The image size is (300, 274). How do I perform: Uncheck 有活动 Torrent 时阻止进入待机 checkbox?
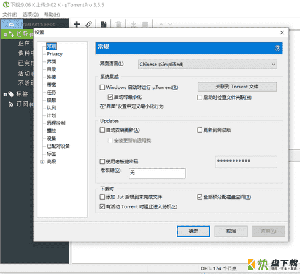102,206
